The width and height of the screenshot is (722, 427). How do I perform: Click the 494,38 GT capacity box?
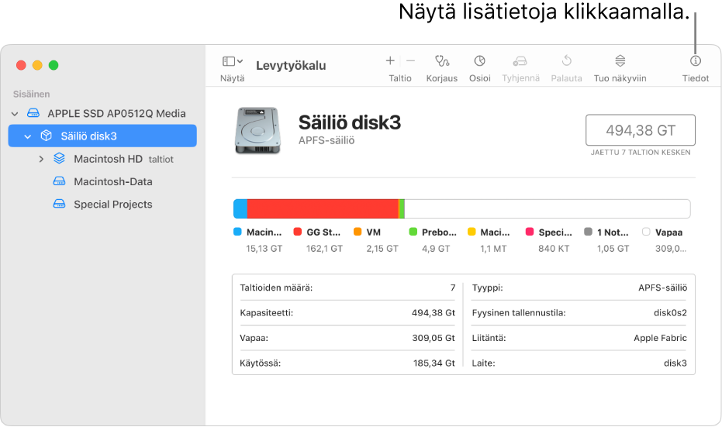(x=641, y=130)
